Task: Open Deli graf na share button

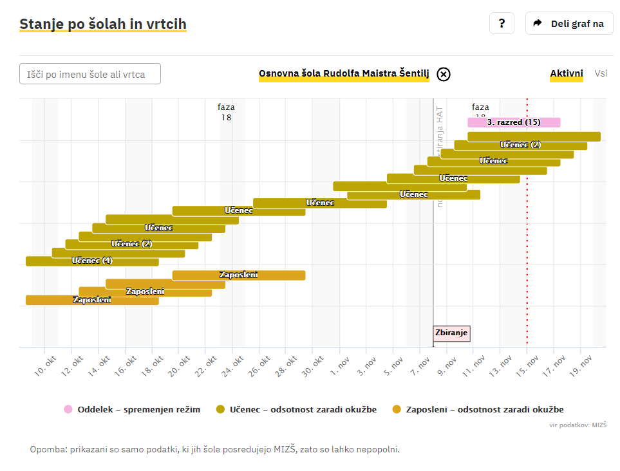Action: 569,24
